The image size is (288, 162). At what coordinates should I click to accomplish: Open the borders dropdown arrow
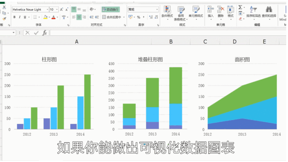tap(39, 17)
